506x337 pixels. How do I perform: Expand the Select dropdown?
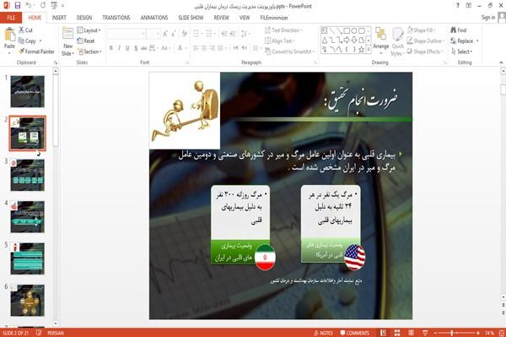click(461, 52)
